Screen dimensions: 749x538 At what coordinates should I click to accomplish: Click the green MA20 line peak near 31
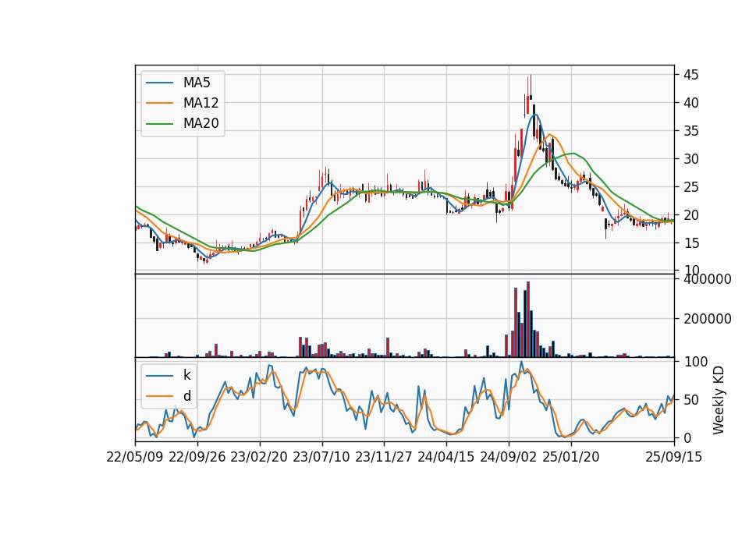(x=573, y=154)
